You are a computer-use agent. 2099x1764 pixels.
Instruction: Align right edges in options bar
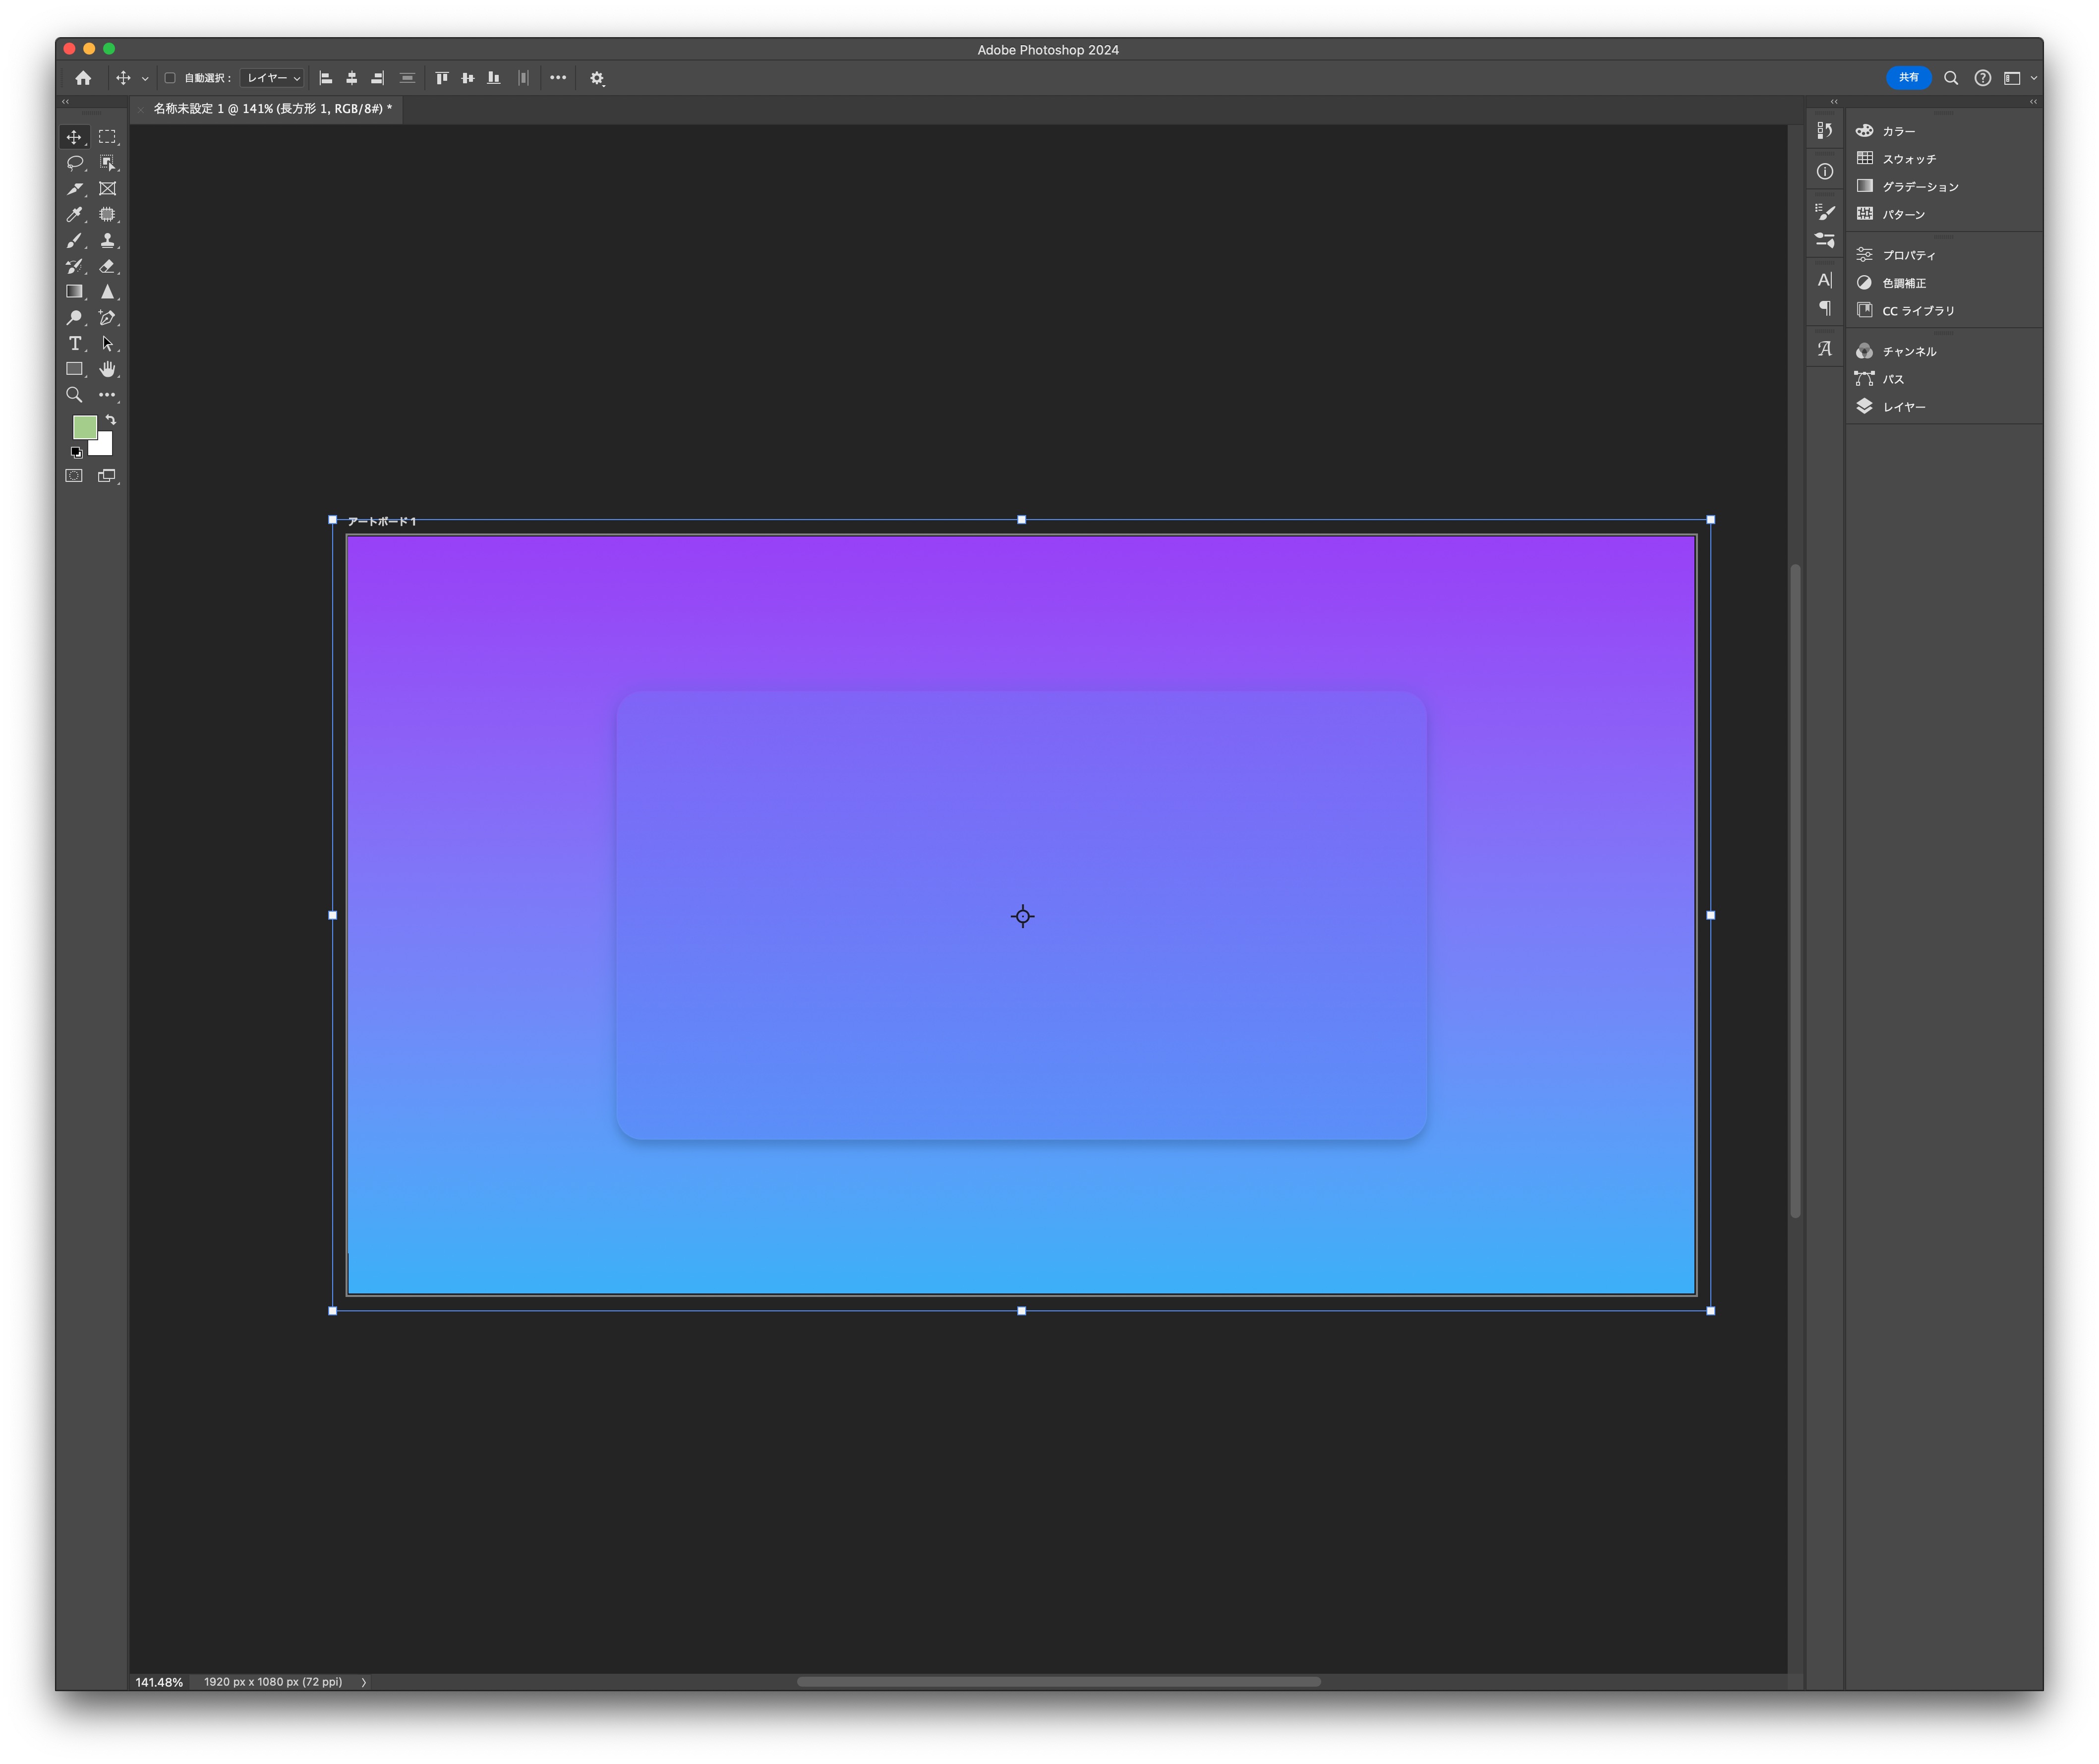pyautogui.click(x=378, y=78)
